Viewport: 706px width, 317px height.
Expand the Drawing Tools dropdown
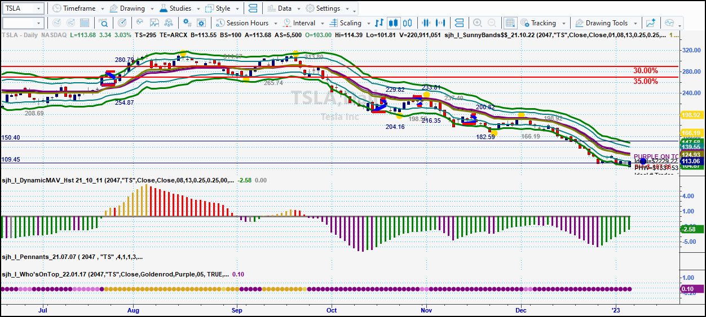pos(634,24)
